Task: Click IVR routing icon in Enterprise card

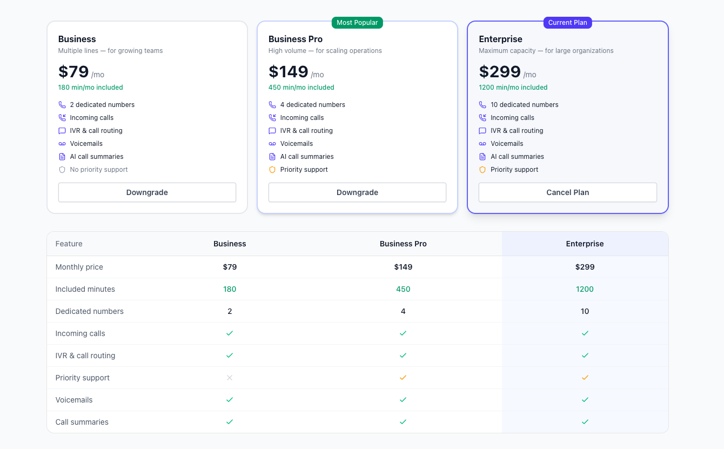Action: point(482,131)
